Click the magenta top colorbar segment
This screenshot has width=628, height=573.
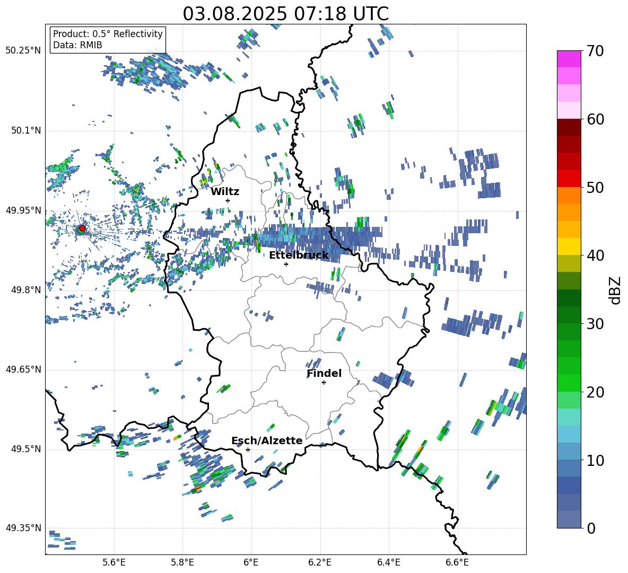tap(569, 59)
